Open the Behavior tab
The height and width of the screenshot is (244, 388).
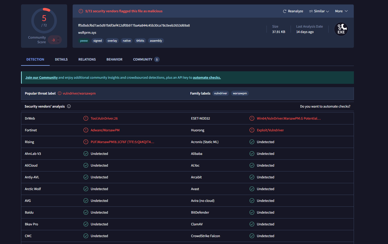click(x=114, y=60)
